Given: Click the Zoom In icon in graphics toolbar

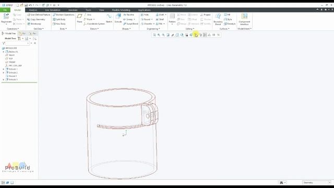Looking at the screenshot, I should [159, 35].
